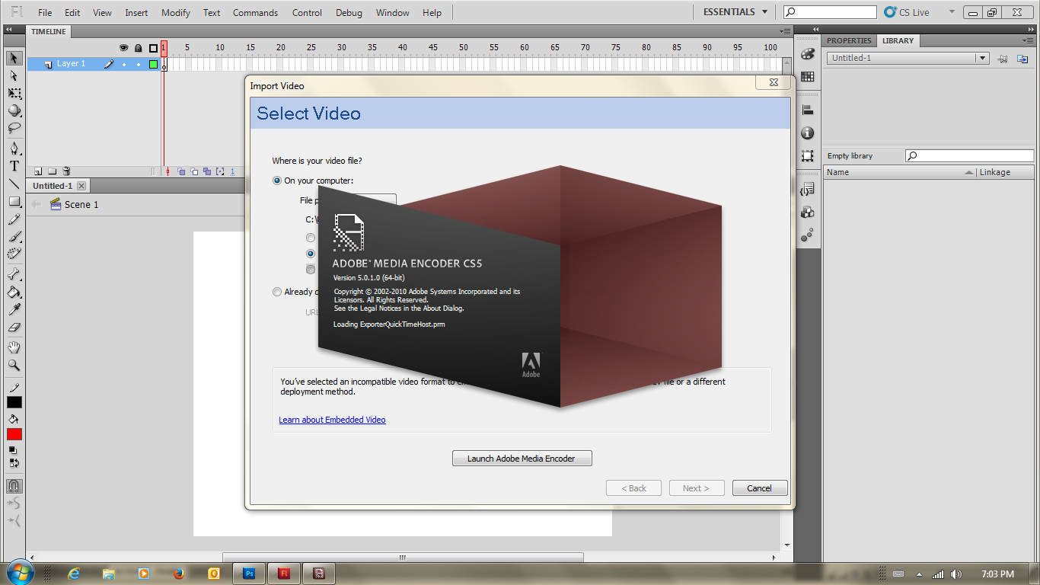Viewport: 1040px width, 585px height.
Task: Click Swap Colors icon in toolbar
Action: coord(14,462)
